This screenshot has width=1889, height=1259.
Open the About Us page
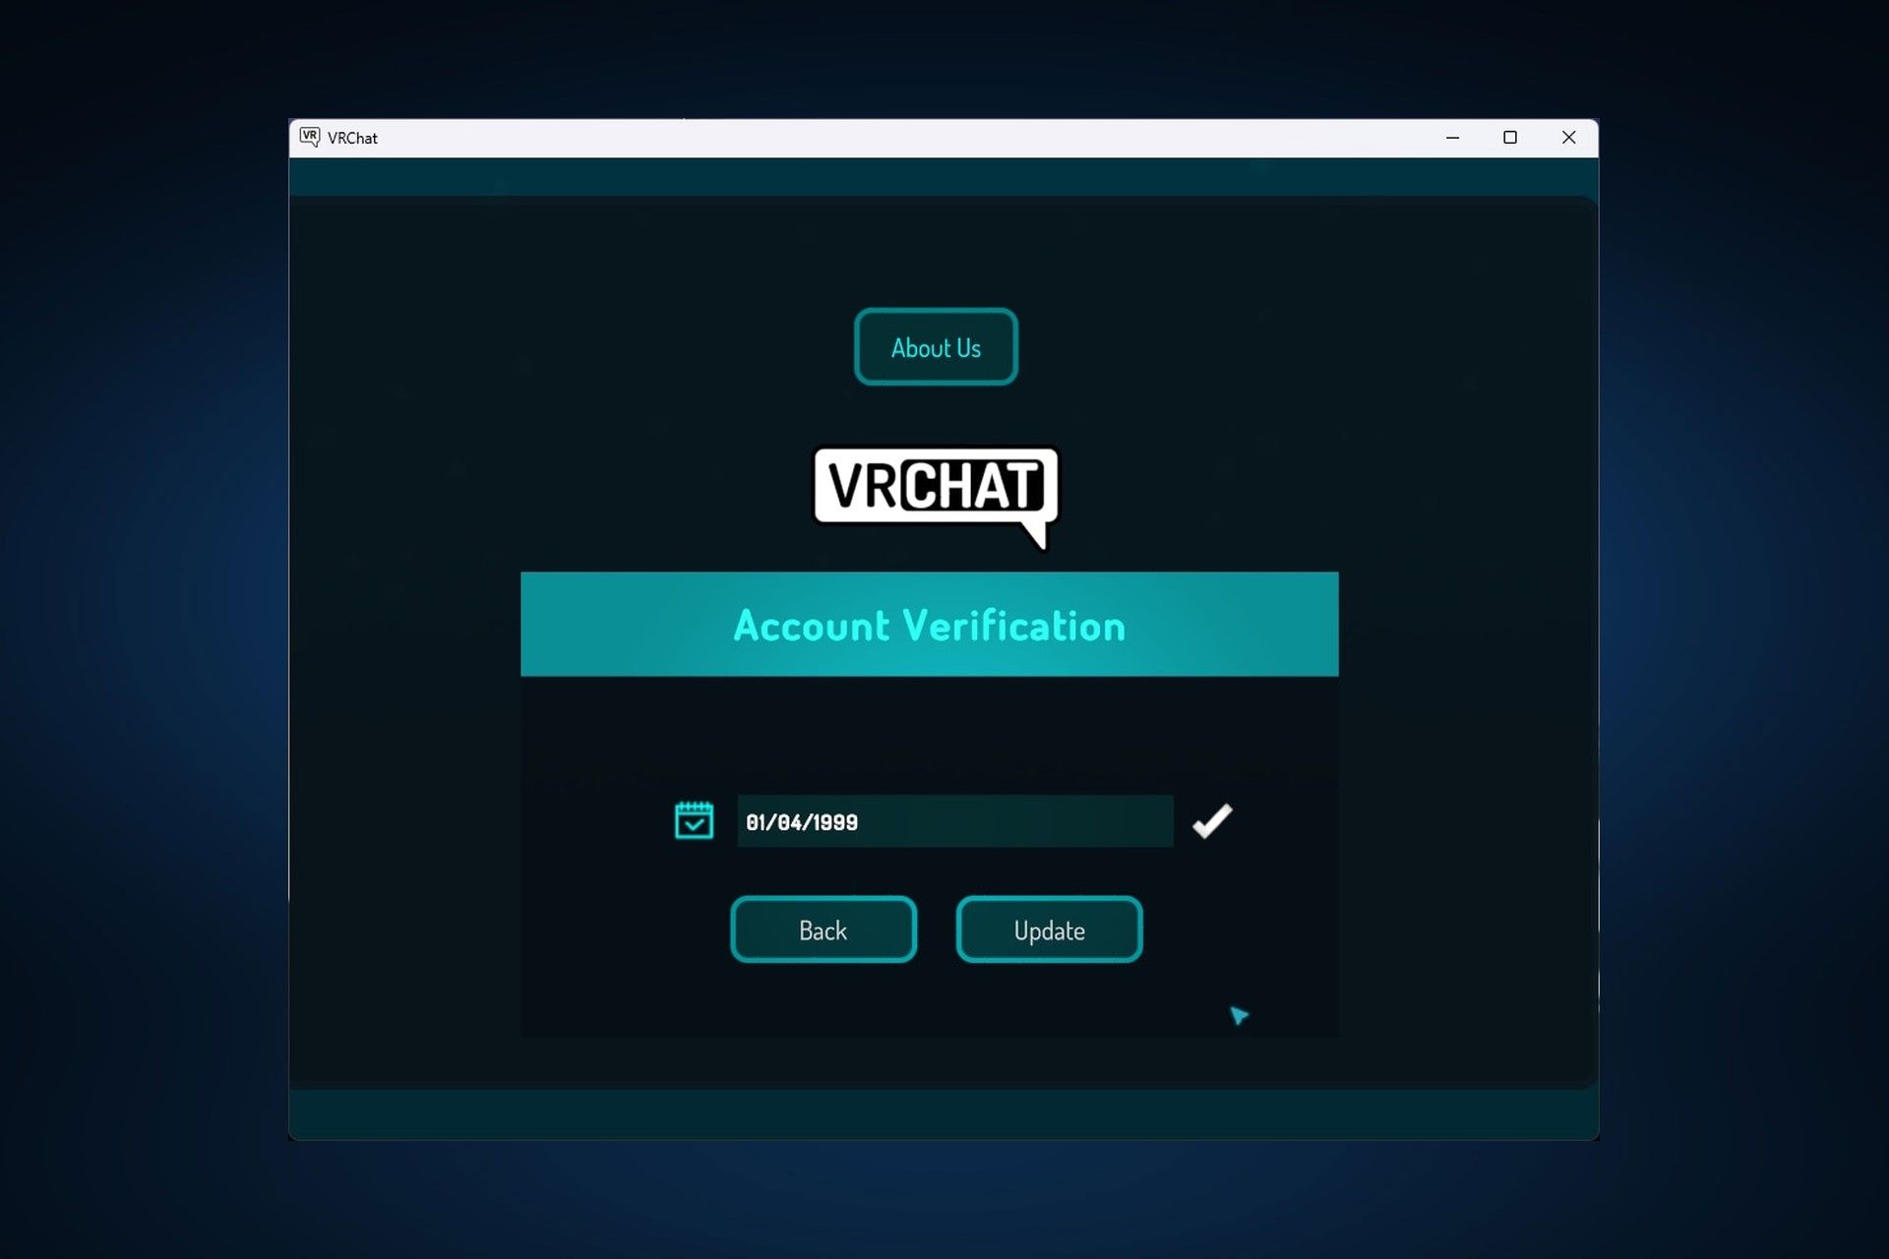click(x=935, y=346)
